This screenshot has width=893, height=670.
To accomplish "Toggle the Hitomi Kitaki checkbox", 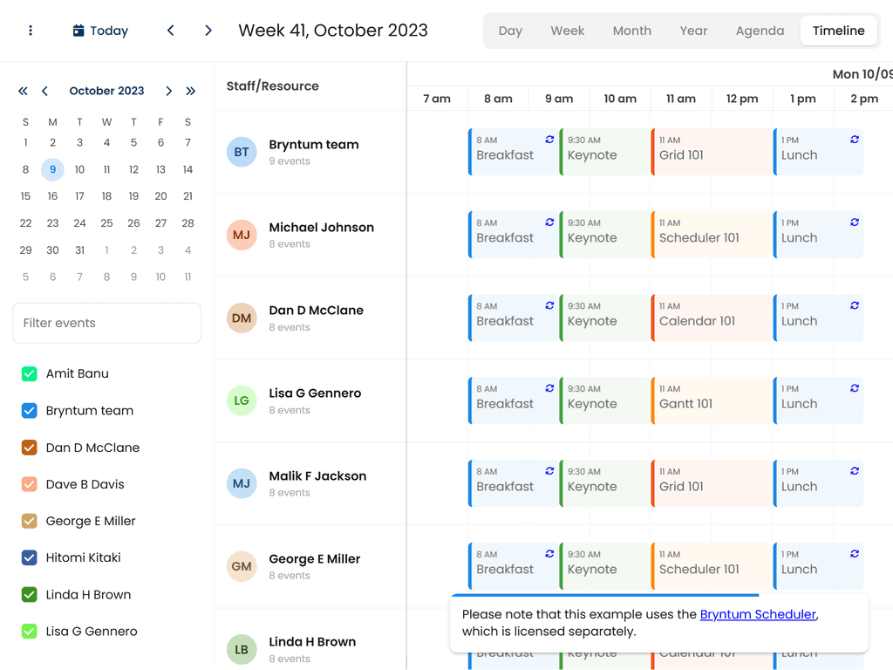I will [29, 557].
